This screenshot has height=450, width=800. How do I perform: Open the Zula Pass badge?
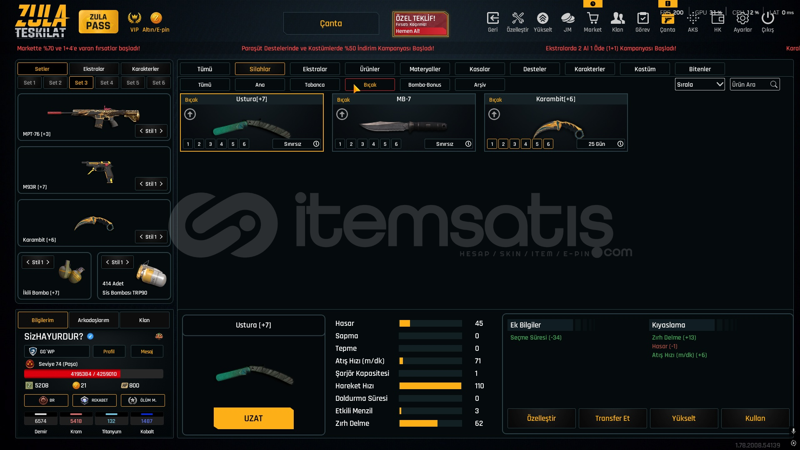click(x=98, y=22)
